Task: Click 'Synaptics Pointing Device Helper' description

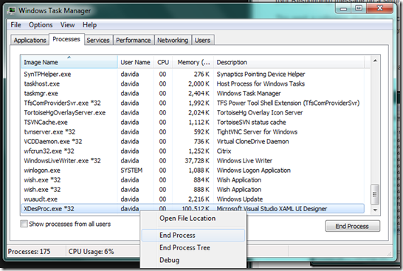Action: 261,75
